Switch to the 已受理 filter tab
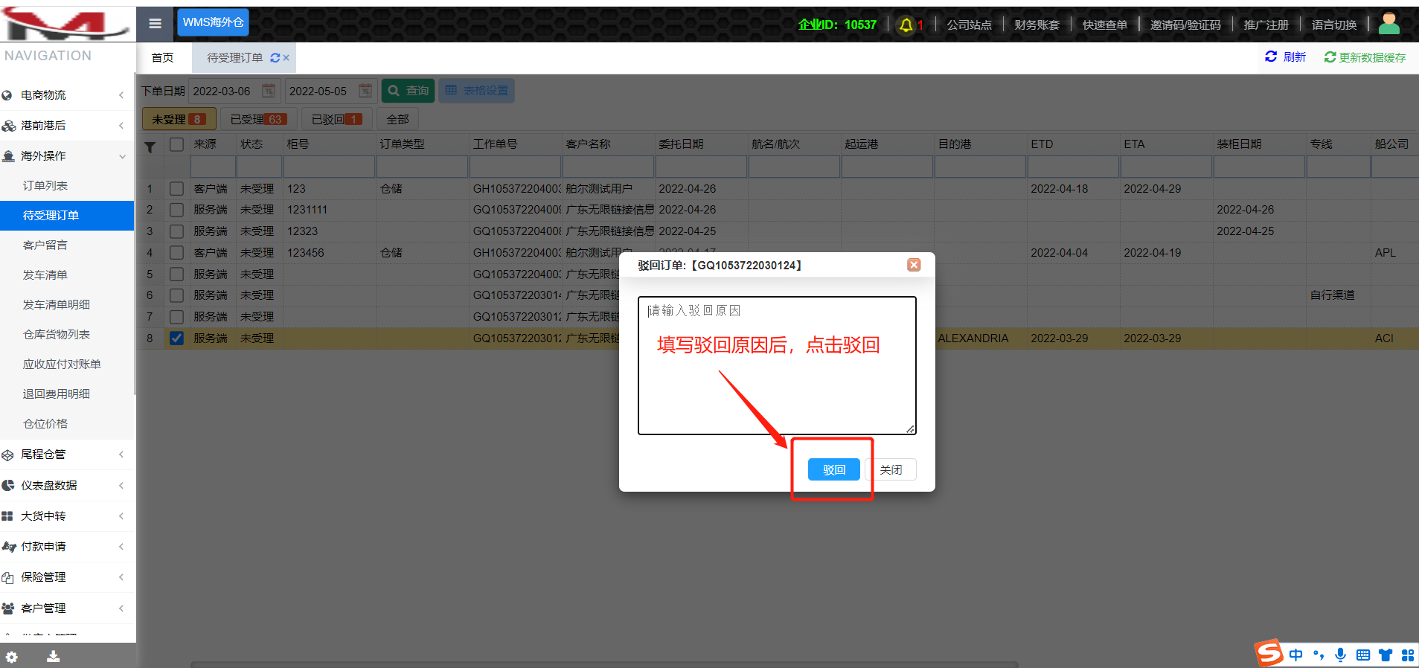Viewport: 1419px width, 668px height. click(x=257, y=119)
